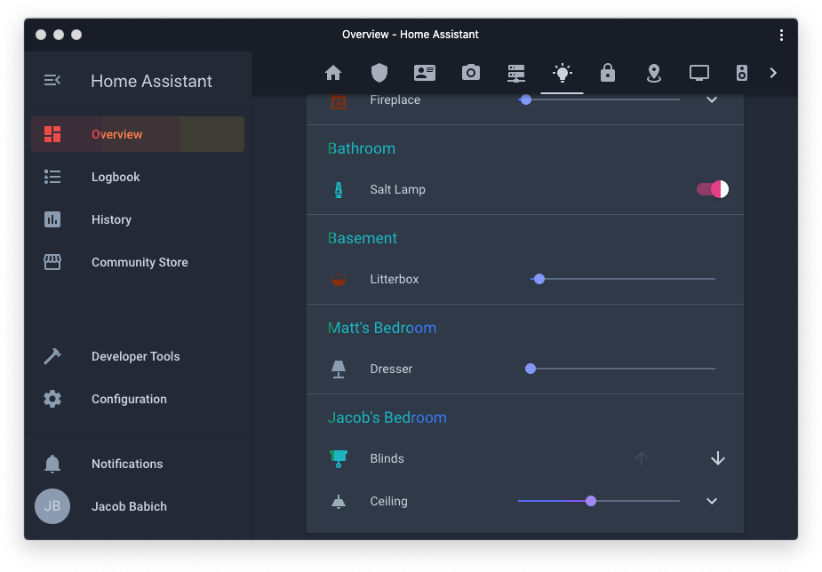Image resolution: width=822 pixels, height=572 pixels.
Task: Open the Dresser entity details
Action: point(391,369)
